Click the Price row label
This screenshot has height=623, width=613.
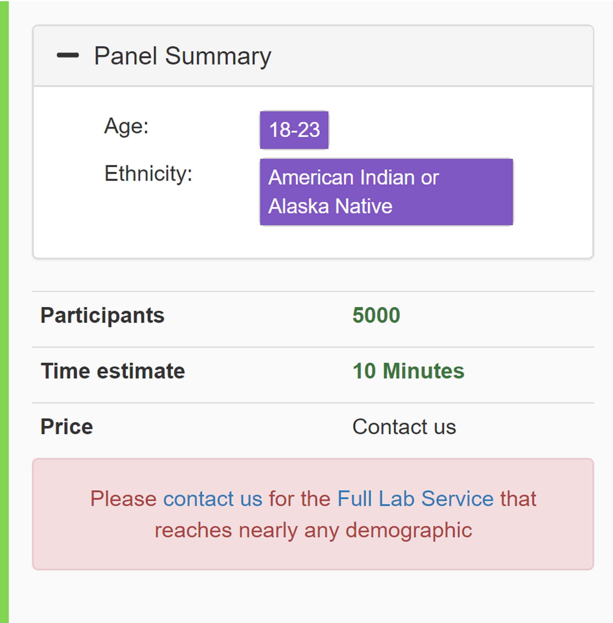pyautogui.click(x=67, y=427)
